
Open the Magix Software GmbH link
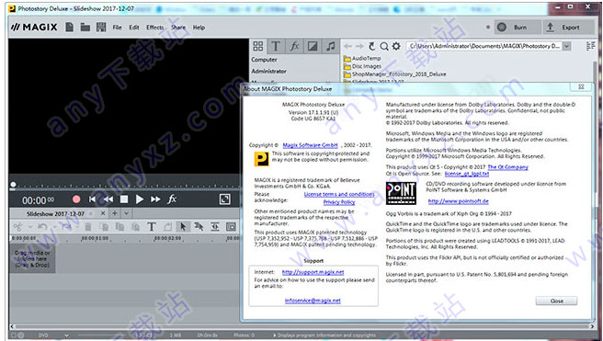pos(310,145)
